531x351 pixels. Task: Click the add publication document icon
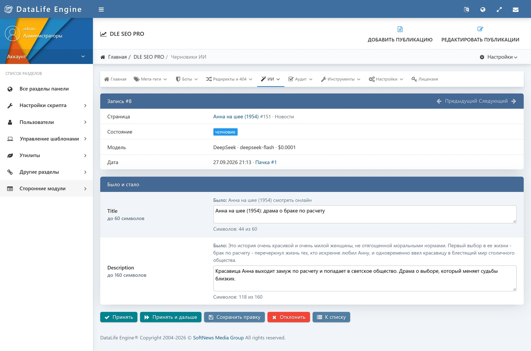coord(400,29)
